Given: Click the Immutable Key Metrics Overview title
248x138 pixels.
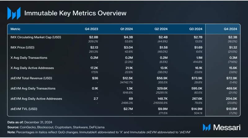Looking at the screenshot, I should click(75, 13).
